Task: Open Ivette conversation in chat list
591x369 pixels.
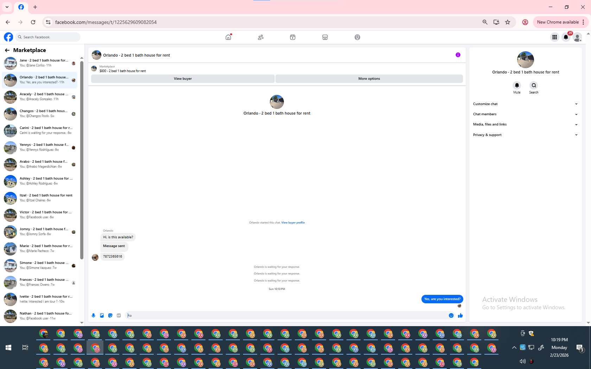Action: click(40, 299)
